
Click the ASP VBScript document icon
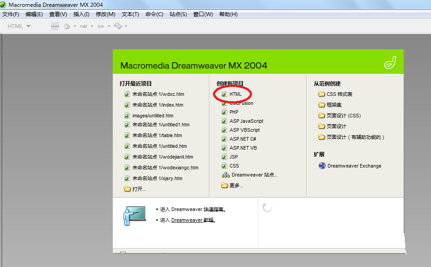point(225,130)
